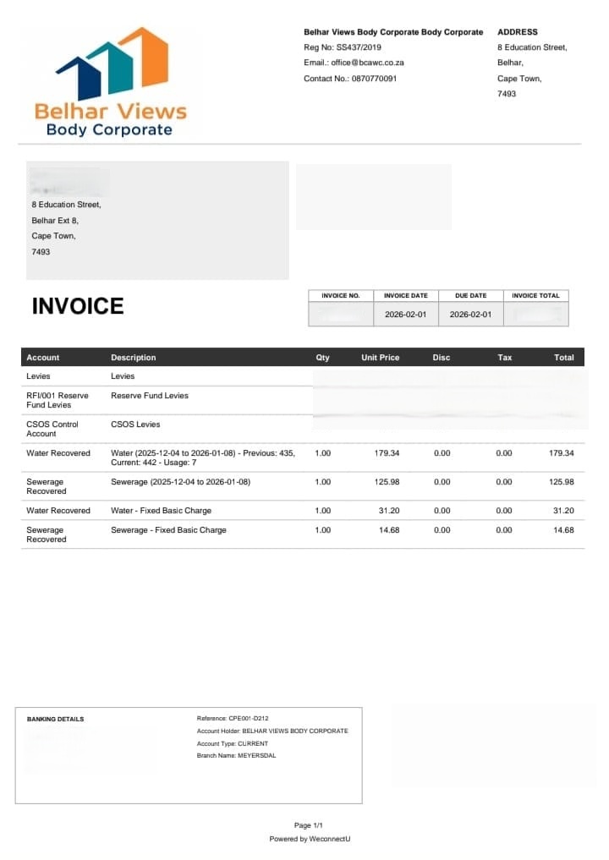The width and height of the screenshot is (609, 860).
Task: Click the water usage description with meter readings
Action: point(203,457)
